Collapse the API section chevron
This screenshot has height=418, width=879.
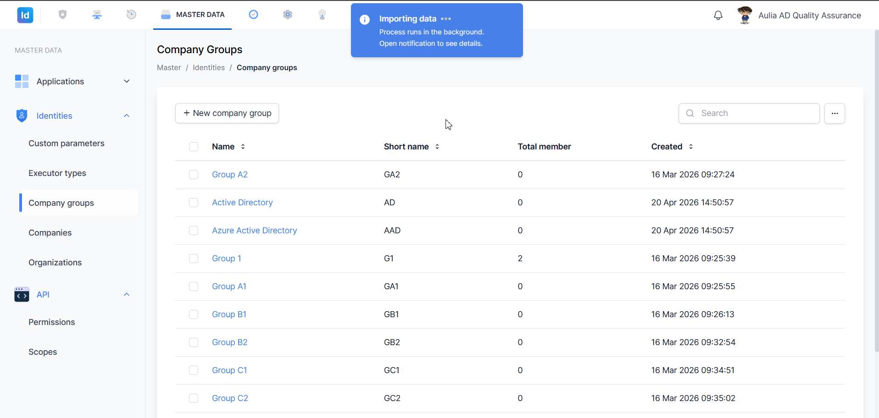coord(127,294)
